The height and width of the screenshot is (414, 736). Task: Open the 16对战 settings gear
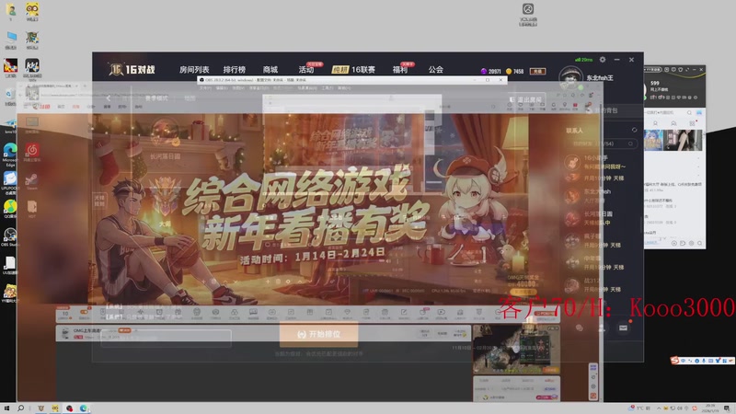pos(603,60)
